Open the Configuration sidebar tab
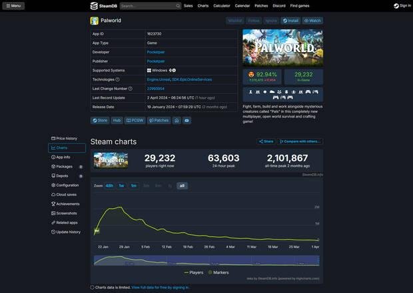Image resolution: width=413 pixels, height=293 pixels. click(x=67, y=186)
